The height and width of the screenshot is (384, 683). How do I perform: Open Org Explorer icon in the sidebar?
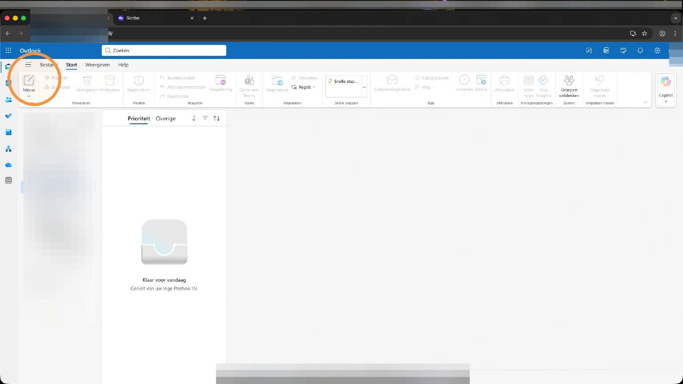[8, 149]
